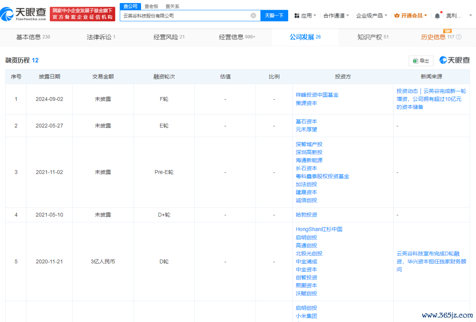This screenshot has width=476, height=322.
Task: Click the 投资方 column header
Action: pos(343,77)
